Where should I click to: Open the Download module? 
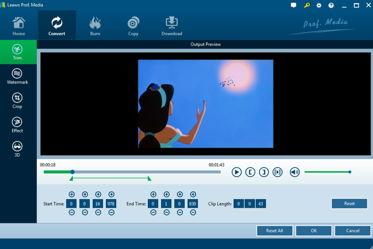(171, 25)
